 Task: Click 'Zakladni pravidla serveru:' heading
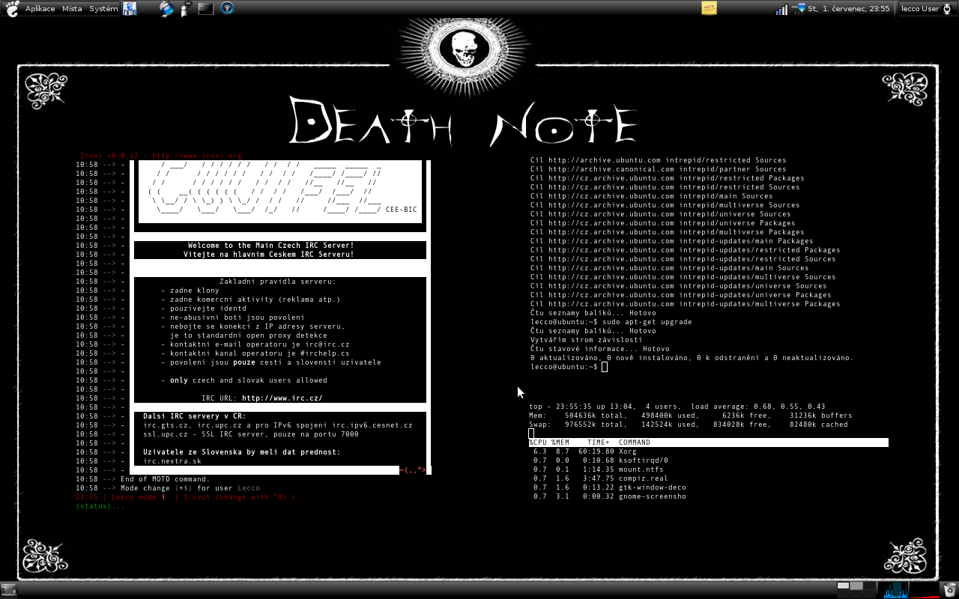[278, 282]
